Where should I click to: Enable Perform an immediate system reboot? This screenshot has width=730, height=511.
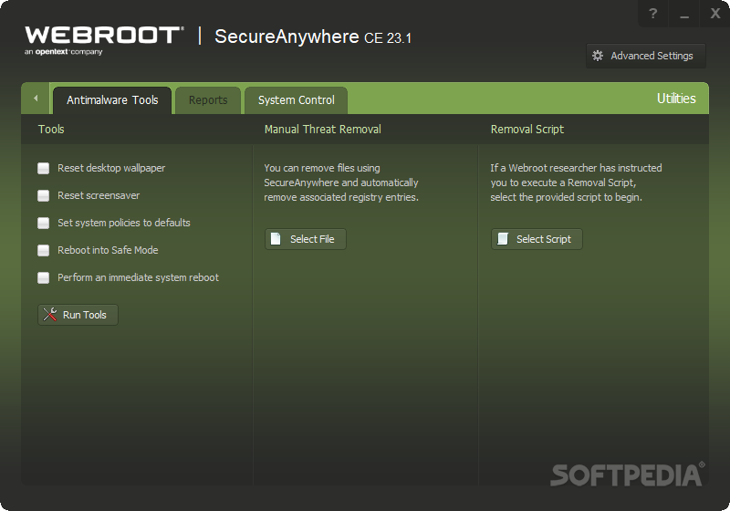click(x=43, y=277)
